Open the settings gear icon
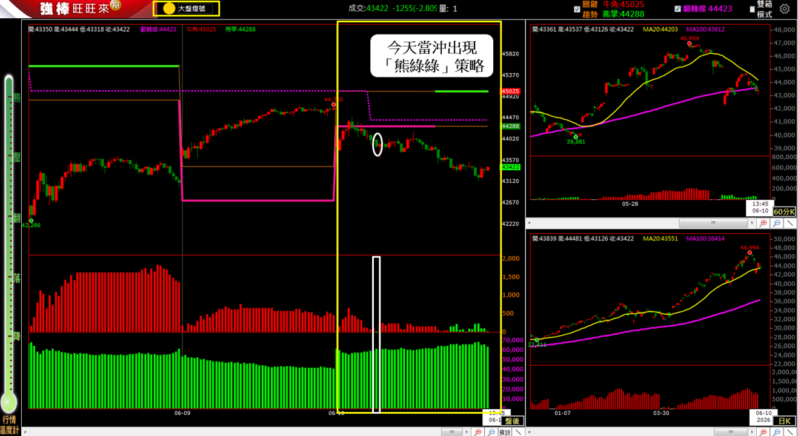The width and height of the screenshot is (798, 436). click(785, 9)
